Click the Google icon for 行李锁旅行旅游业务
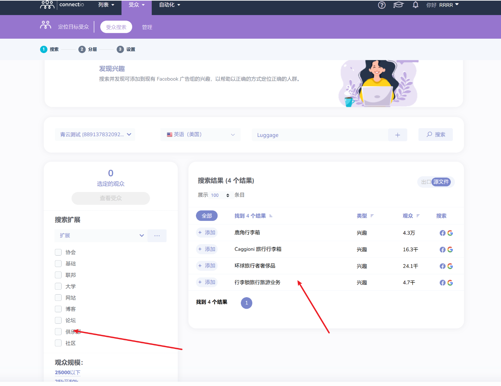Screen dimensions: 501x386 click(x=450, y=282)
